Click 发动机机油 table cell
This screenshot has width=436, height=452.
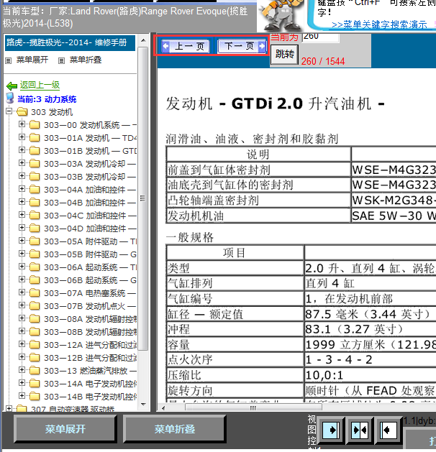[258, 216]
